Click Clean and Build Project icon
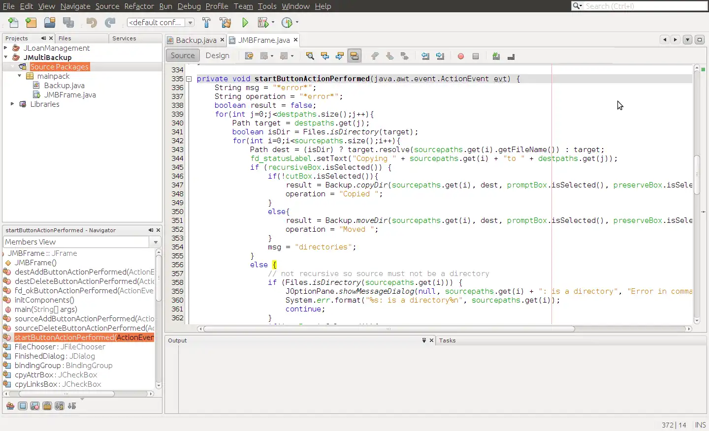This screenshot has width=709, height=431. coord(226,23)
